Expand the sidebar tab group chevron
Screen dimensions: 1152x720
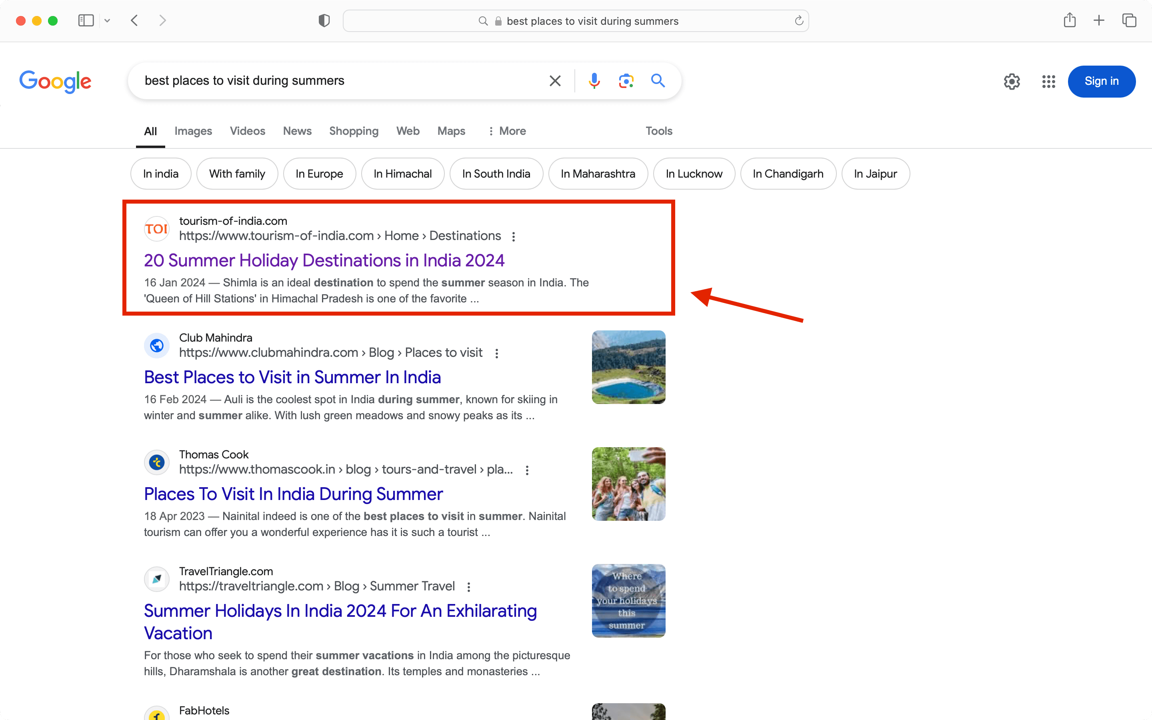(x=107, y=20)
